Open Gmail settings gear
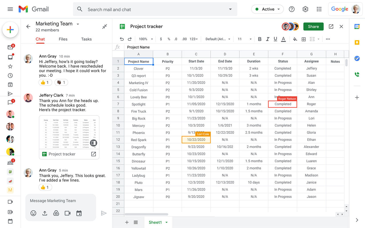 pos(305,9)
